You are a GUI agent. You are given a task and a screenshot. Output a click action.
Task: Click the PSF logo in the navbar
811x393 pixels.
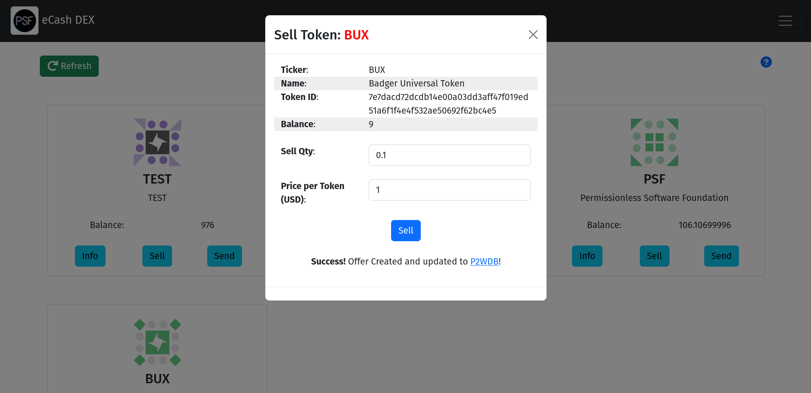[x=24, y=20]
